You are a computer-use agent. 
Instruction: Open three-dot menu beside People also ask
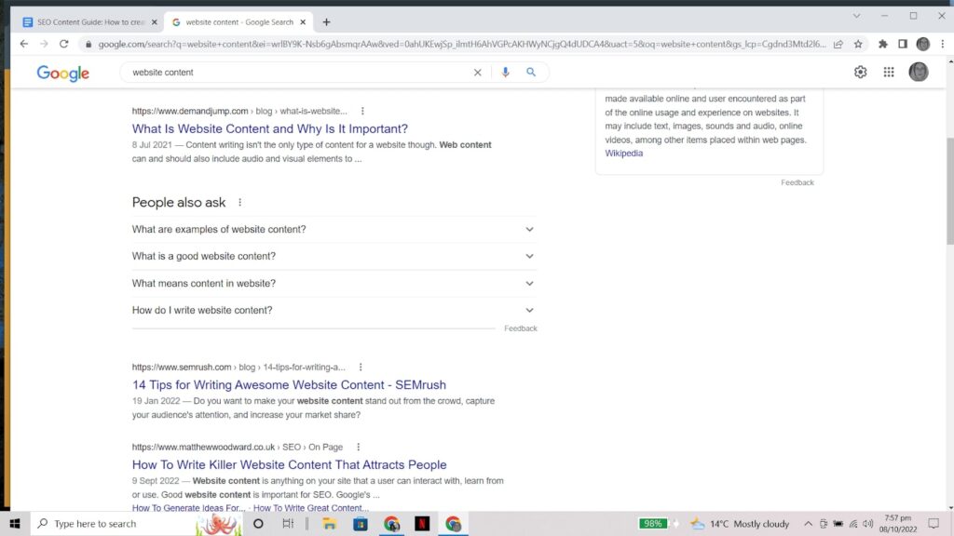click(239, 202)
